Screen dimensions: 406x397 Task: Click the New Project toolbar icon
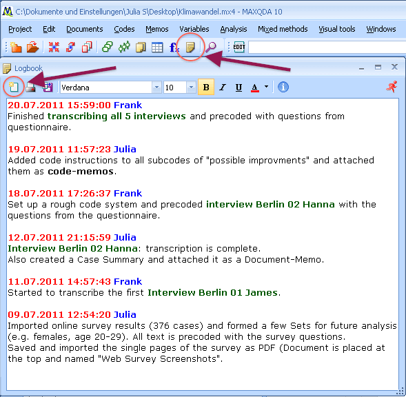16,48
